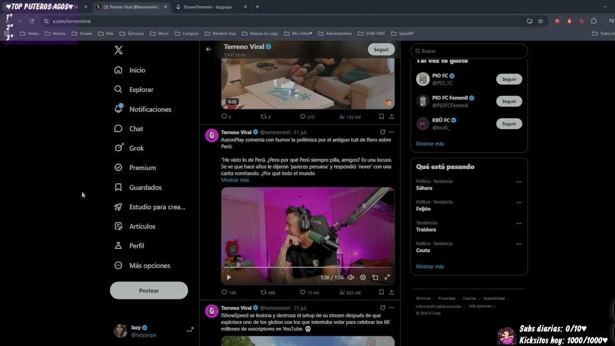Open a new browser tab
This screenshot has width=615, height=346.
(x=257, y=7)
